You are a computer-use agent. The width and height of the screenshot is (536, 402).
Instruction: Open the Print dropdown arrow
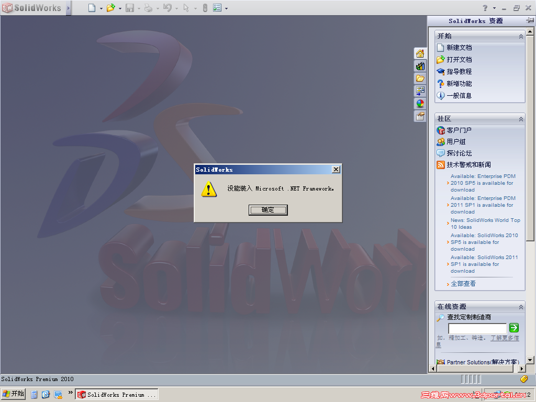[158, 8]
